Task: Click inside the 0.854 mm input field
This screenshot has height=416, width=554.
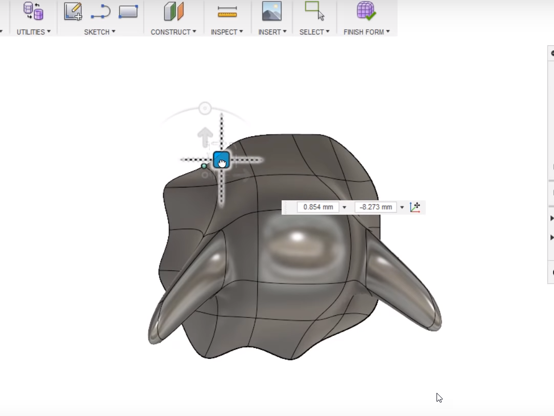Action: pyautogui.click(x=317, y=207)
